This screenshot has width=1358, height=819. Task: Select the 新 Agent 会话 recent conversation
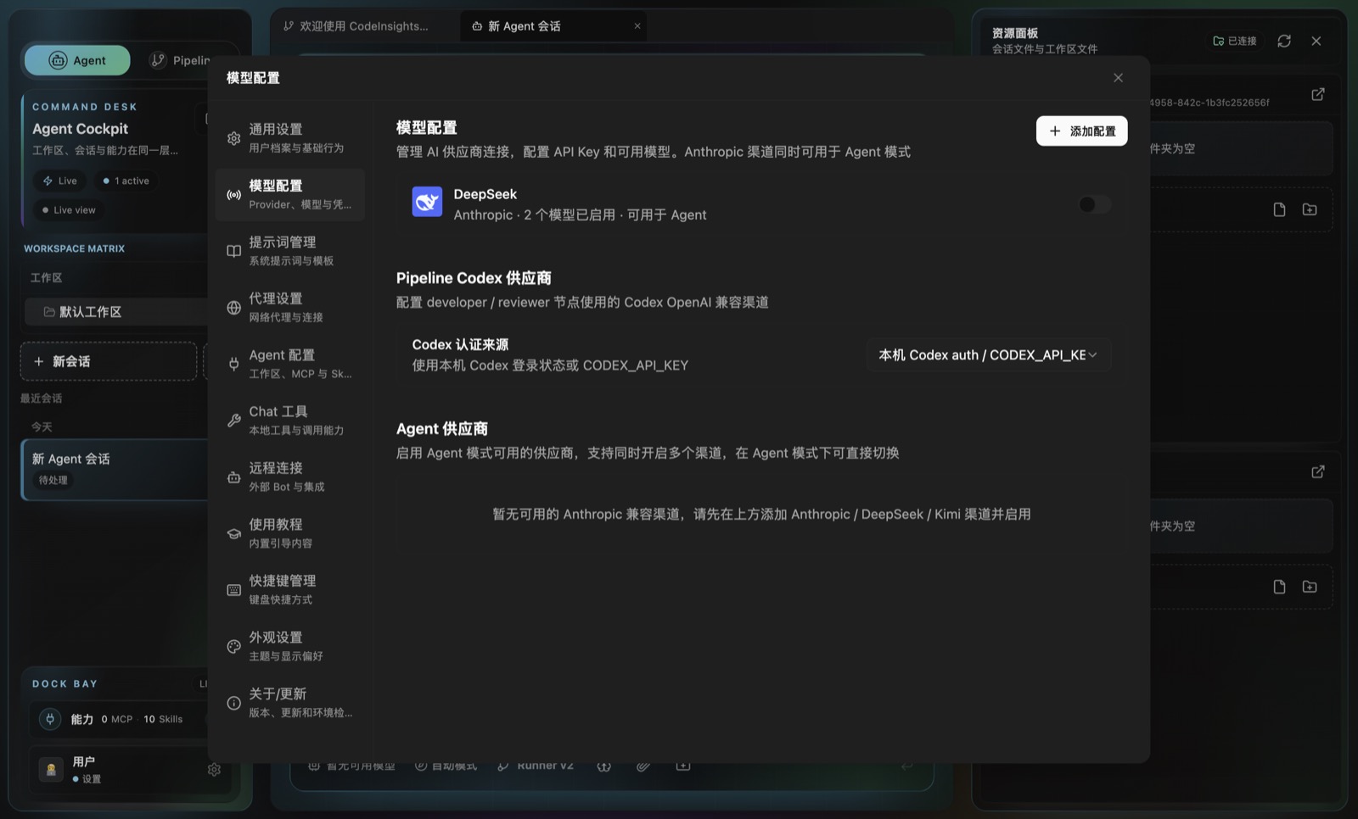[x=115, y=469]
